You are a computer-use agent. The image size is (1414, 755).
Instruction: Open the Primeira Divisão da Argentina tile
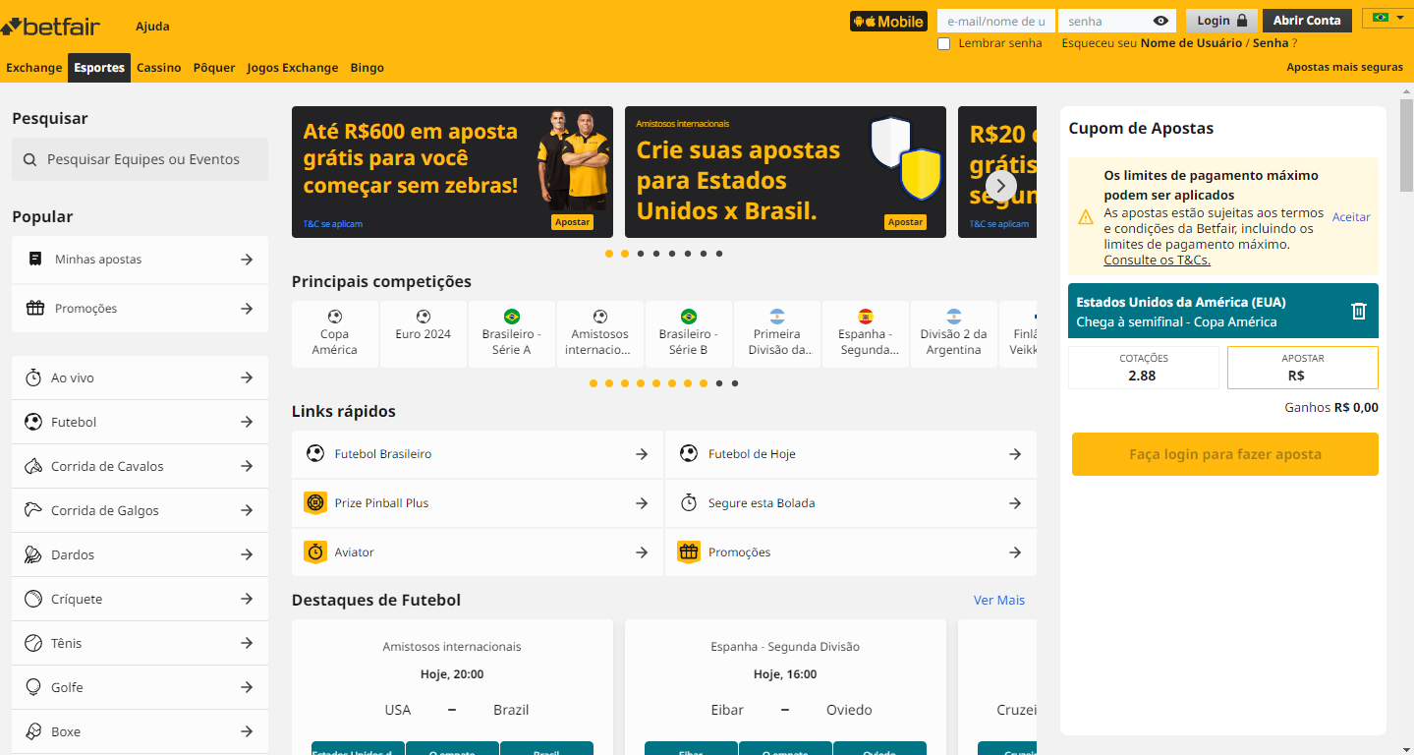[x=777, y=334]
